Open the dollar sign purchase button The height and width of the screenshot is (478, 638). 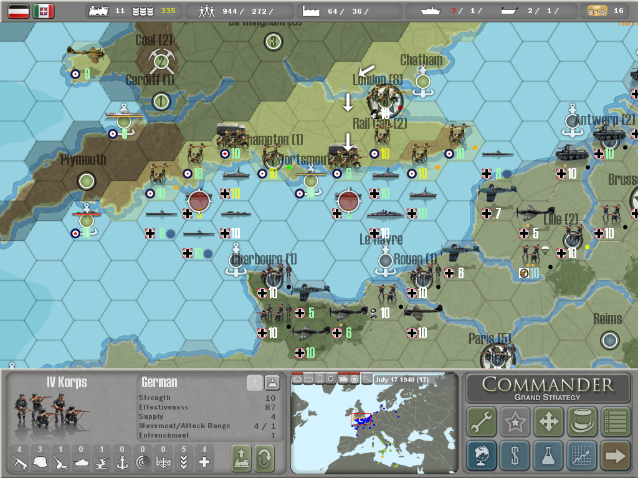515,456
